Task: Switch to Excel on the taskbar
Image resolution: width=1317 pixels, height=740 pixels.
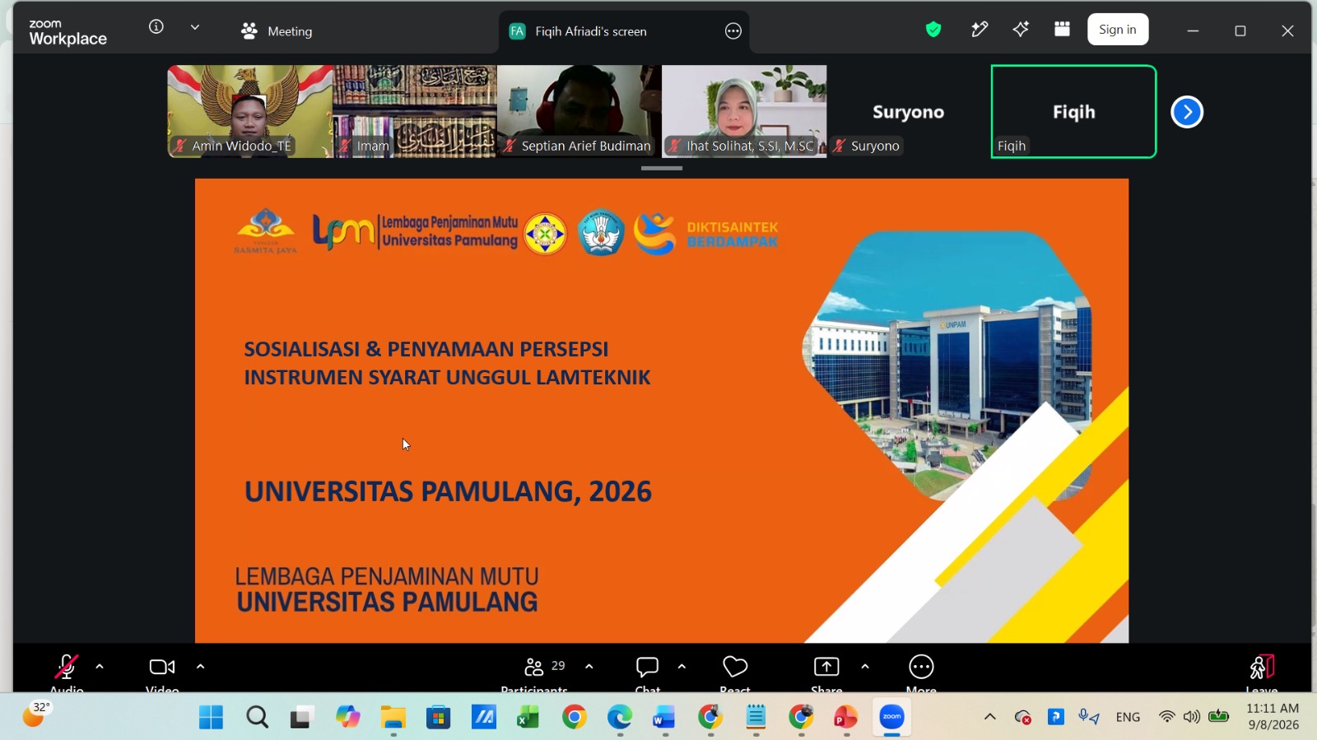Action: [x=528, y=718]
